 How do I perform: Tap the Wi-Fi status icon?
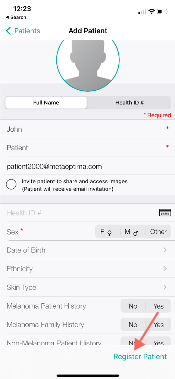[x=151, y=11]
